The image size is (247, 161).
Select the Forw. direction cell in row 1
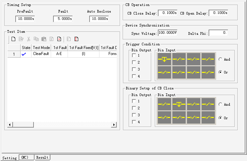[x=108, y=54]
